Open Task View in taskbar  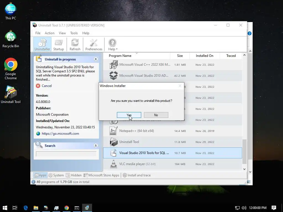(x=15, y=208)
